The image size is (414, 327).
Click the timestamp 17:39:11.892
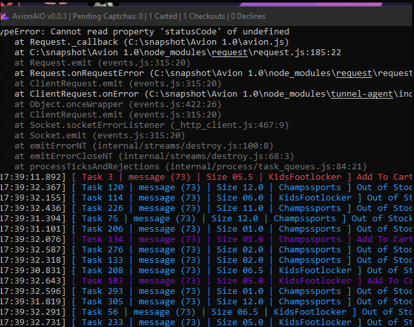[32, 177]
